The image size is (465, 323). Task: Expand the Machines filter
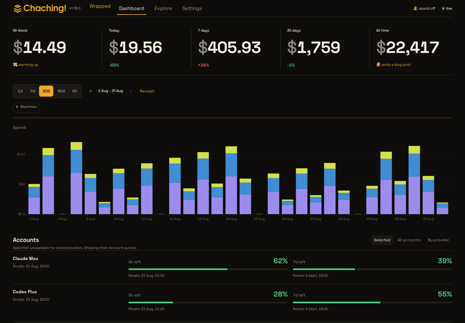point(26,108)
